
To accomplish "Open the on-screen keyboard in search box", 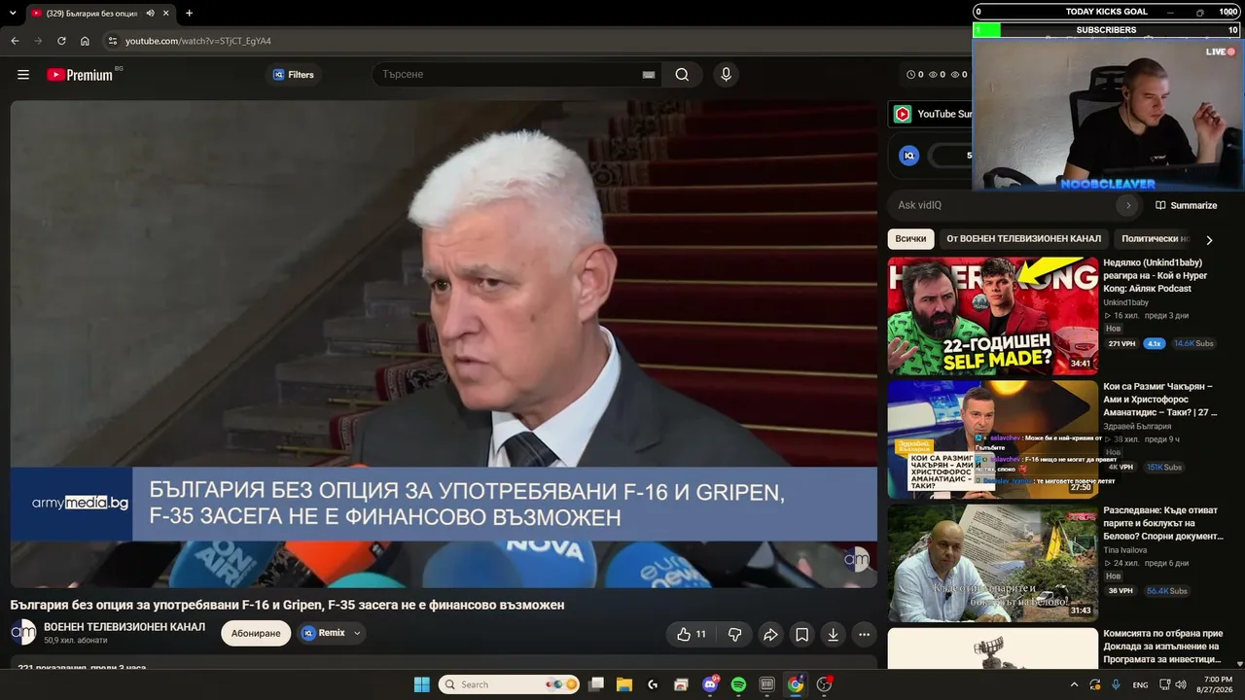I will 649,75.
